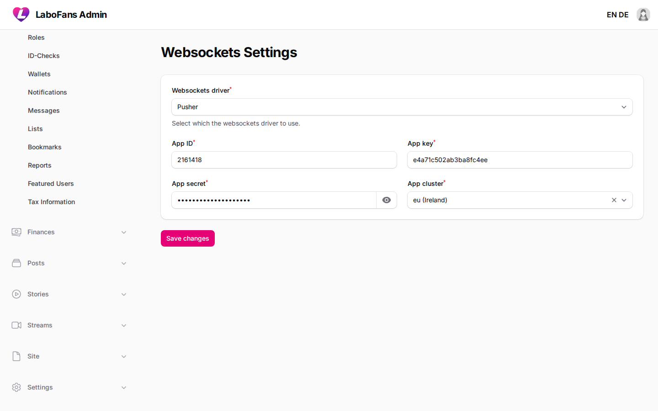Image resolution: width=658 pixels, height=411 pixels.
Task: Click the "App key" field label
Action: pos(421,143)
